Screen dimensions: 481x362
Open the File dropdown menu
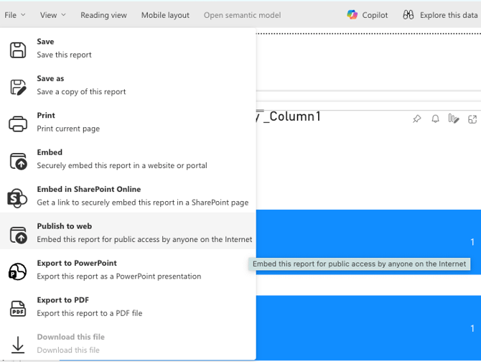15,15
